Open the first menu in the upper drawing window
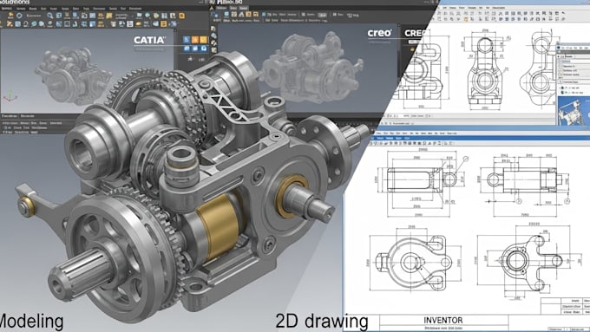The width and height of the screenshot is (590, 332). click(445, 8)
